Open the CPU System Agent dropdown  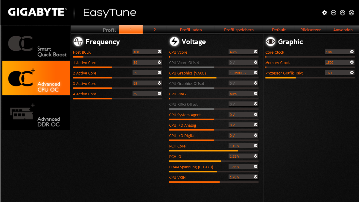[243, 115]
